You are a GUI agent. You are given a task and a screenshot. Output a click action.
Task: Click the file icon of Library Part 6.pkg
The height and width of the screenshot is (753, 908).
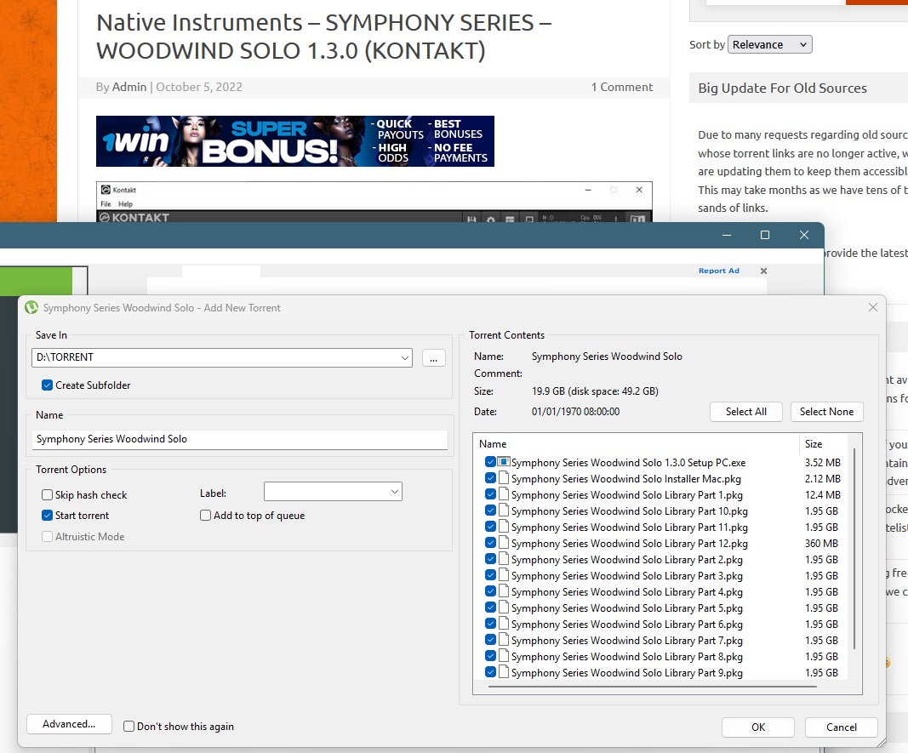click(504, 624)
